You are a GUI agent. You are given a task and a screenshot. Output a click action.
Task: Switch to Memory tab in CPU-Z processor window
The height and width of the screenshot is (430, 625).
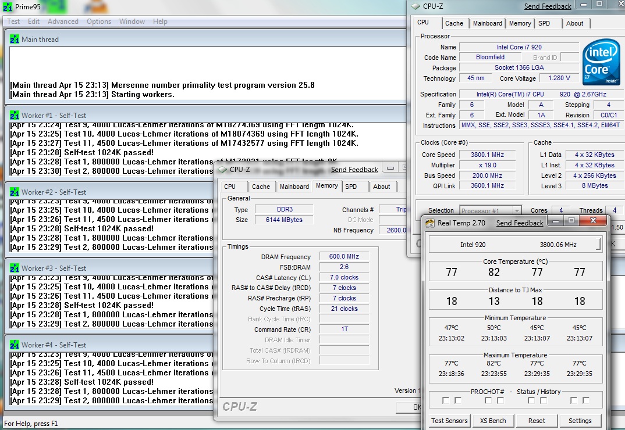tap(520, 23)
